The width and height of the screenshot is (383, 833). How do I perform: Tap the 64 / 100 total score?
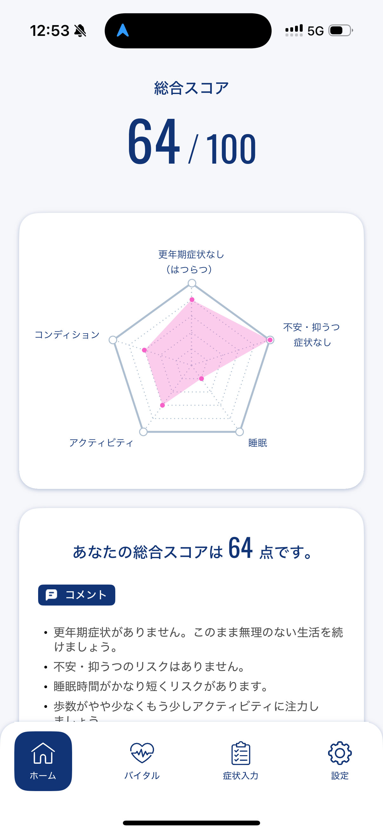pyautogui.click(x=192, y=142)
